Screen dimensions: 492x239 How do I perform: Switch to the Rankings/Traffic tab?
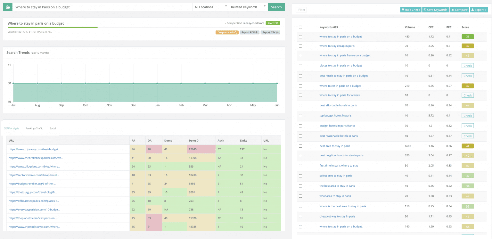pos(34,128)
